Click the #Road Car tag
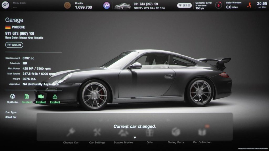Viewport: 269px width, 151px height. (11, 117)
